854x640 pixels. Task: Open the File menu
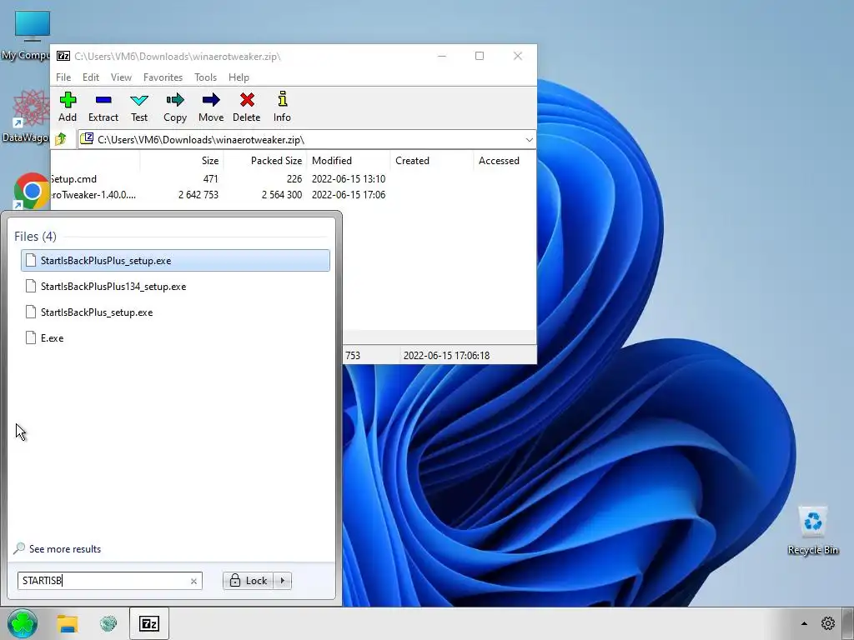click(63, 77)
